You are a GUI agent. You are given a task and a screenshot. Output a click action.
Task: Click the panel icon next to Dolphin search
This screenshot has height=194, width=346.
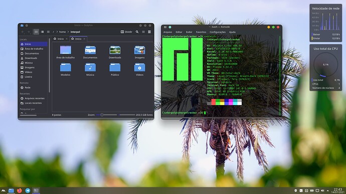(x=143, y=32)
